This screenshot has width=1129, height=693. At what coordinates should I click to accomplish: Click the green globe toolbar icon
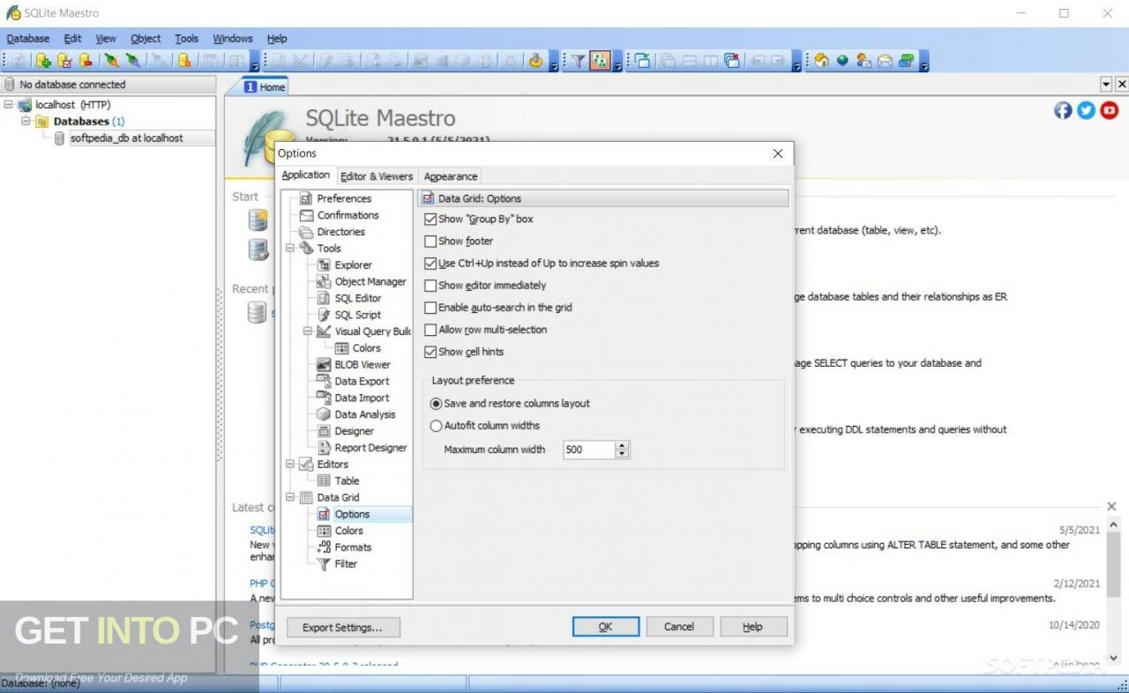(x=842, y=61)
